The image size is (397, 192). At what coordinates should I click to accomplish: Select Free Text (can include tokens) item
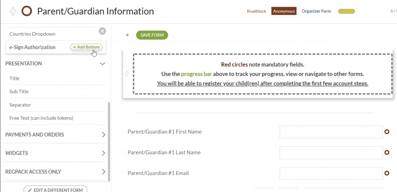(41, 118)
